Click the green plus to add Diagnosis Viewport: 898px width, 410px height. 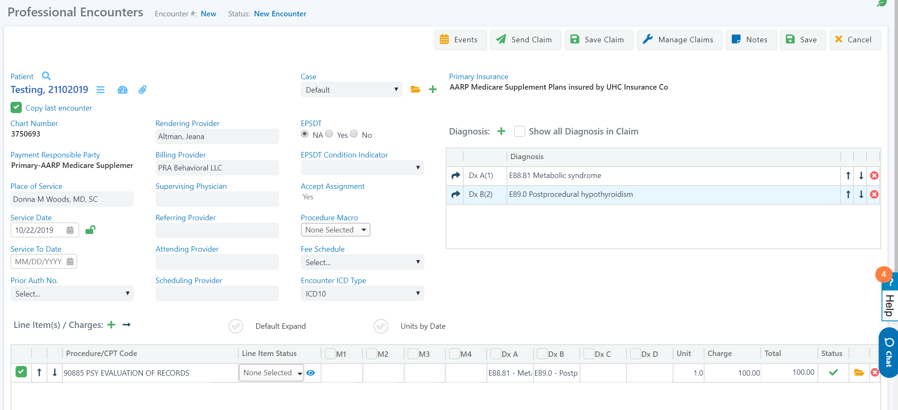tap(501, 132)
